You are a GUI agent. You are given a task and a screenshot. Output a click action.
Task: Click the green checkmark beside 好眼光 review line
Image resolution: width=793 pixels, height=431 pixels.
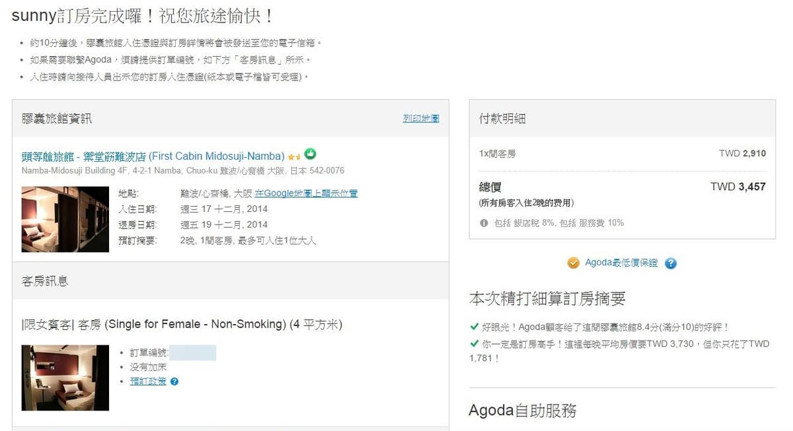click(474, 327)
